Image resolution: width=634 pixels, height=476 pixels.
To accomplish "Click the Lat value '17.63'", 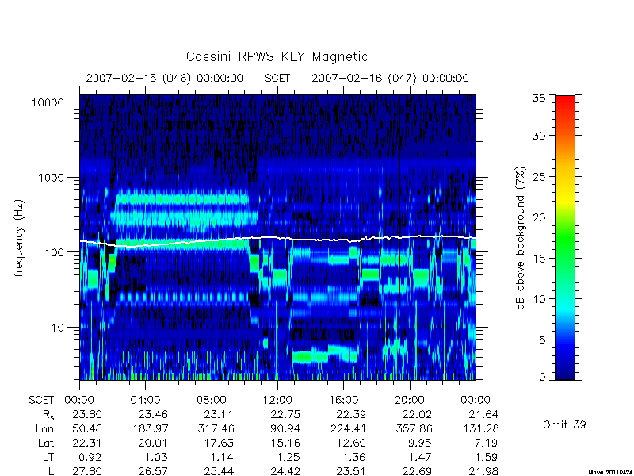I will pos(219,443).
